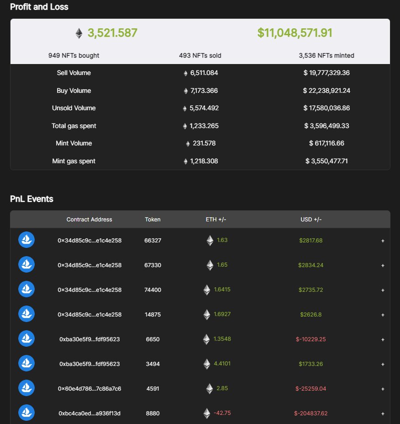Click OpenSea icon in token 4591 row
Image resolution: width=400 pixels, height=424 pixels.
coord(26,388)
